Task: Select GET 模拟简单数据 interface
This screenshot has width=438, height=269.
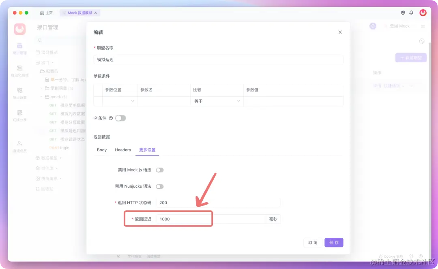Action: pos(67,105)
